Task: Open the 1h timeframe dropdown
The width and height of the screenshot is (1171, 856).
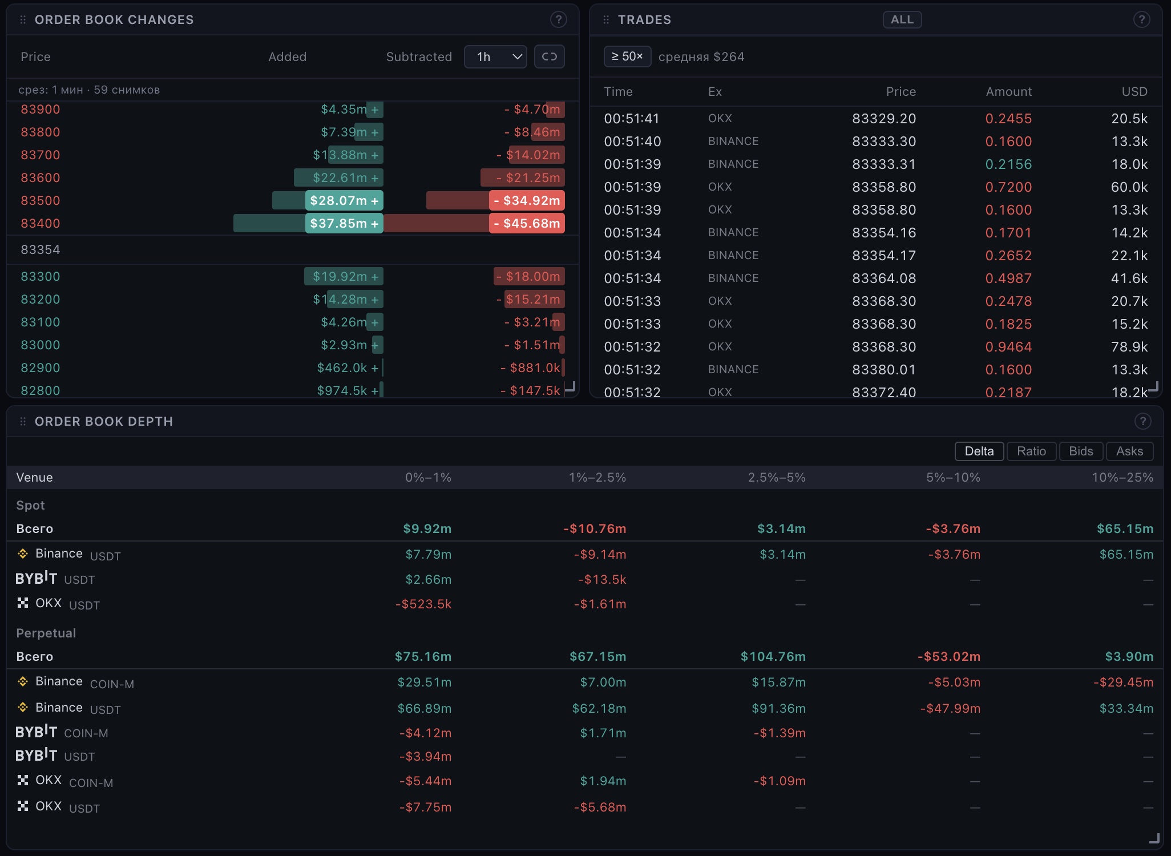Action: pos(495,56)
